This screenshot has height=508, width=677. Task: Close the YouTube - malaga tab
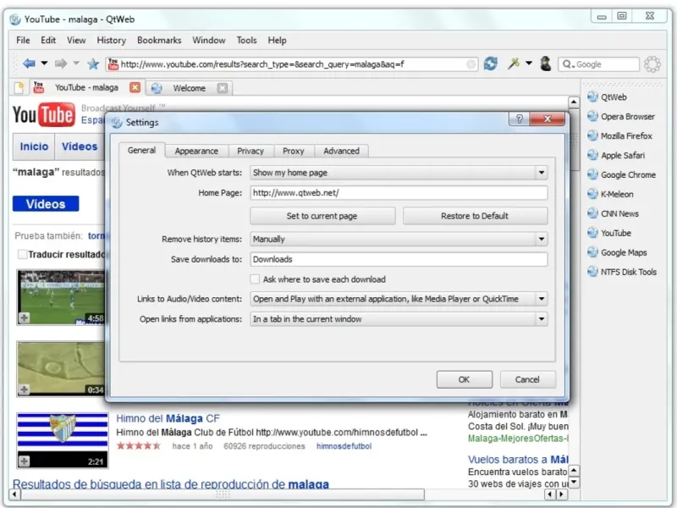(135, 88)
